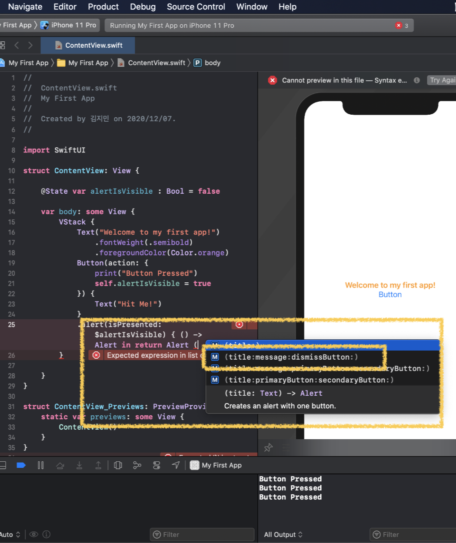Click the M icon beside title:primaryButton:secondaryButton
Screen dimensions: 456x543
click(215, 380)
